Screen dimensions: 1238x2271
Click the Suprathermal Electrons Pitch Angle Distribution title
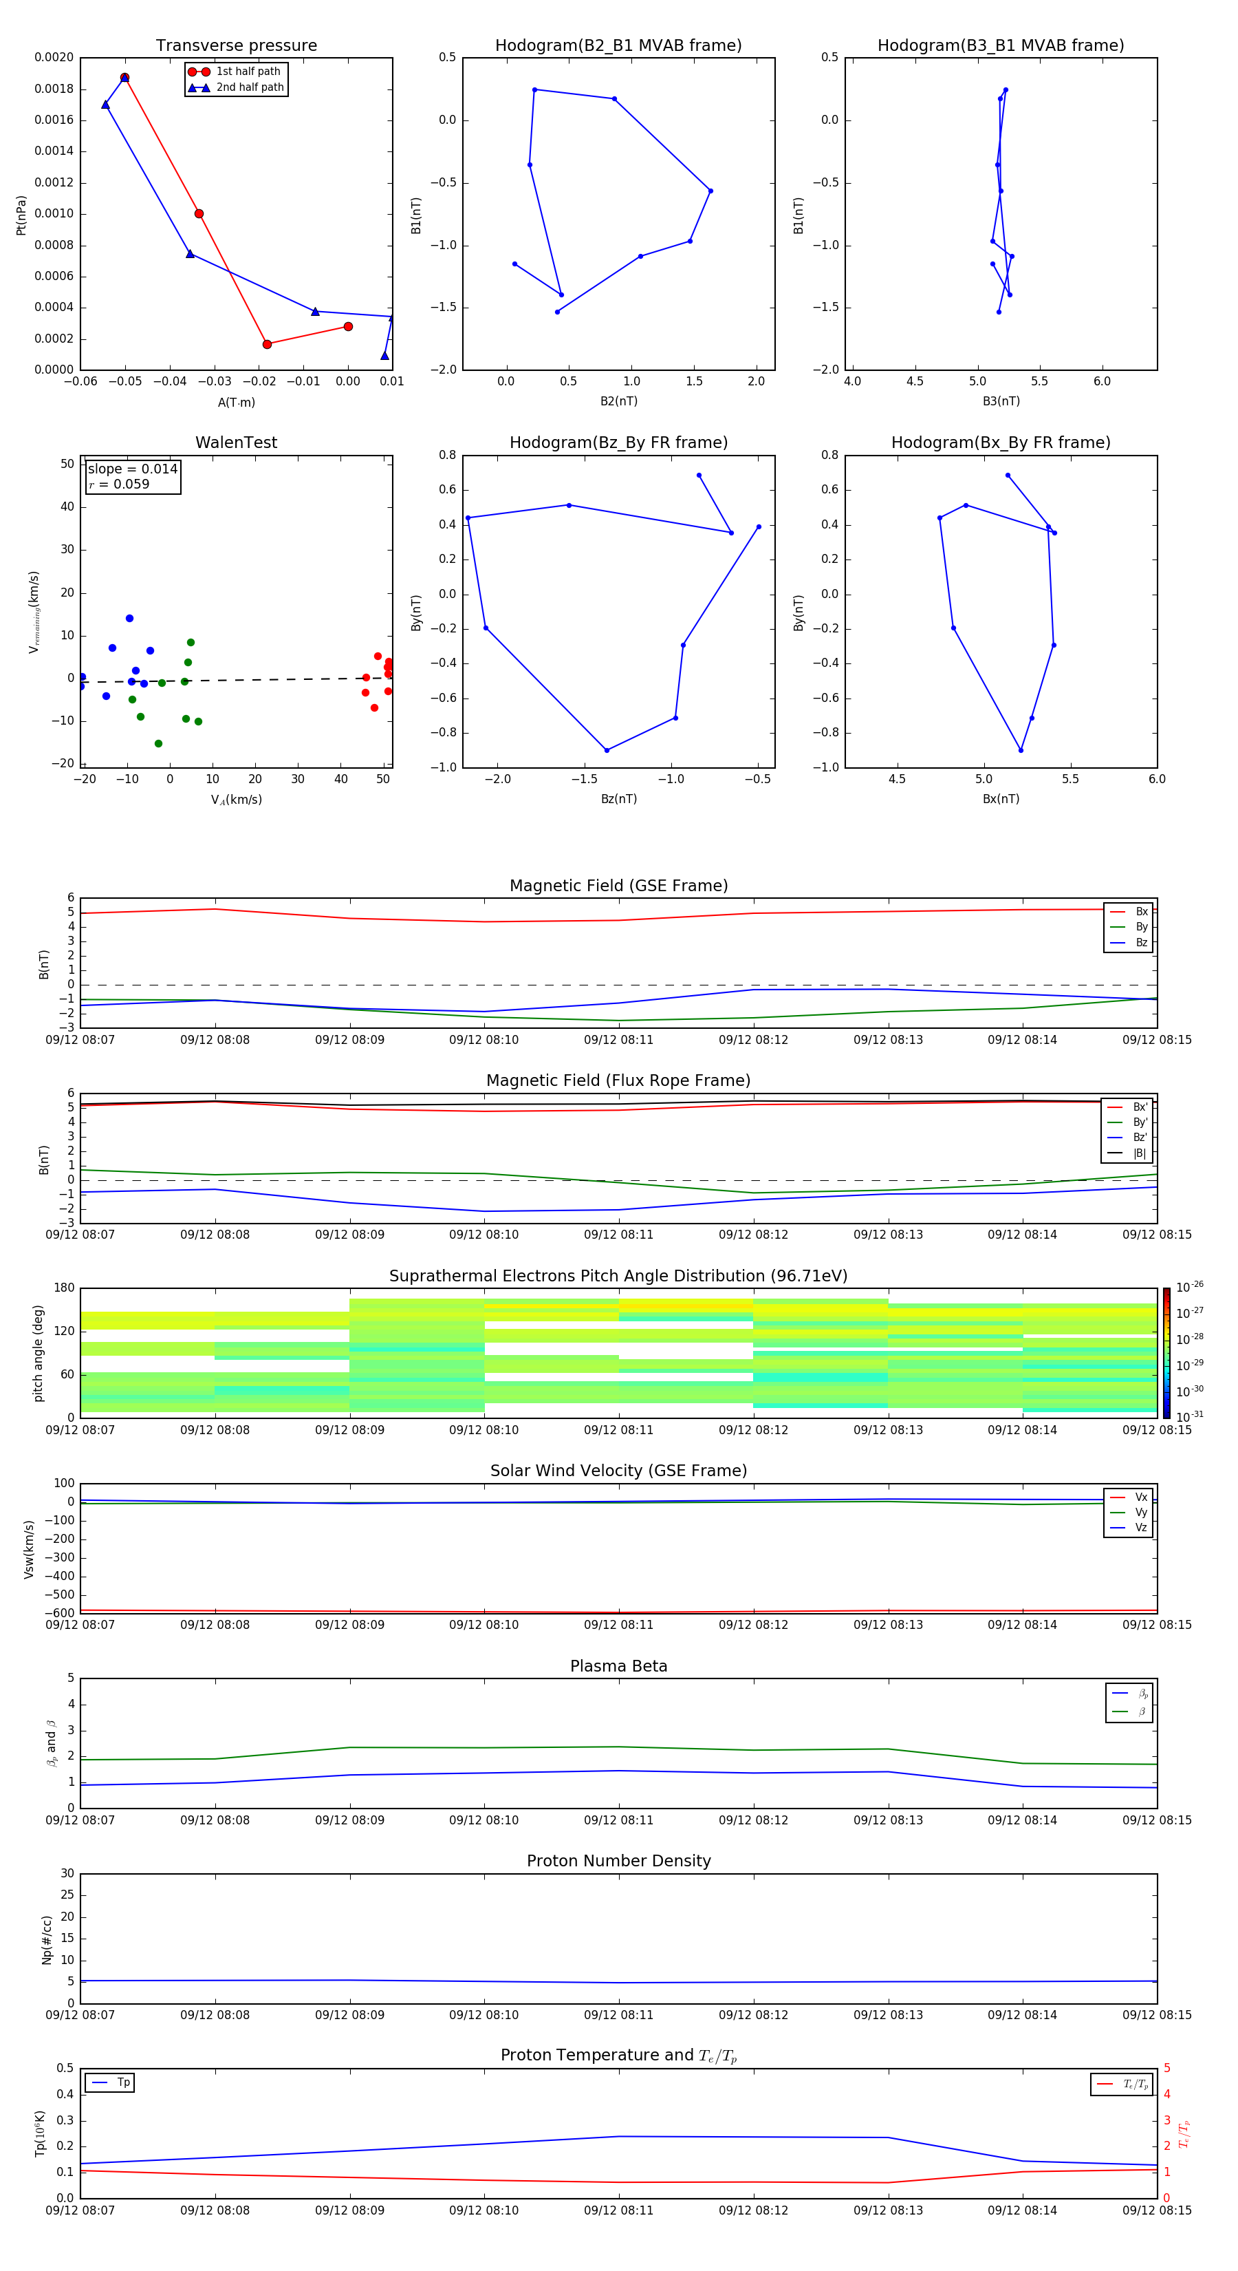tap(618, 1277)
